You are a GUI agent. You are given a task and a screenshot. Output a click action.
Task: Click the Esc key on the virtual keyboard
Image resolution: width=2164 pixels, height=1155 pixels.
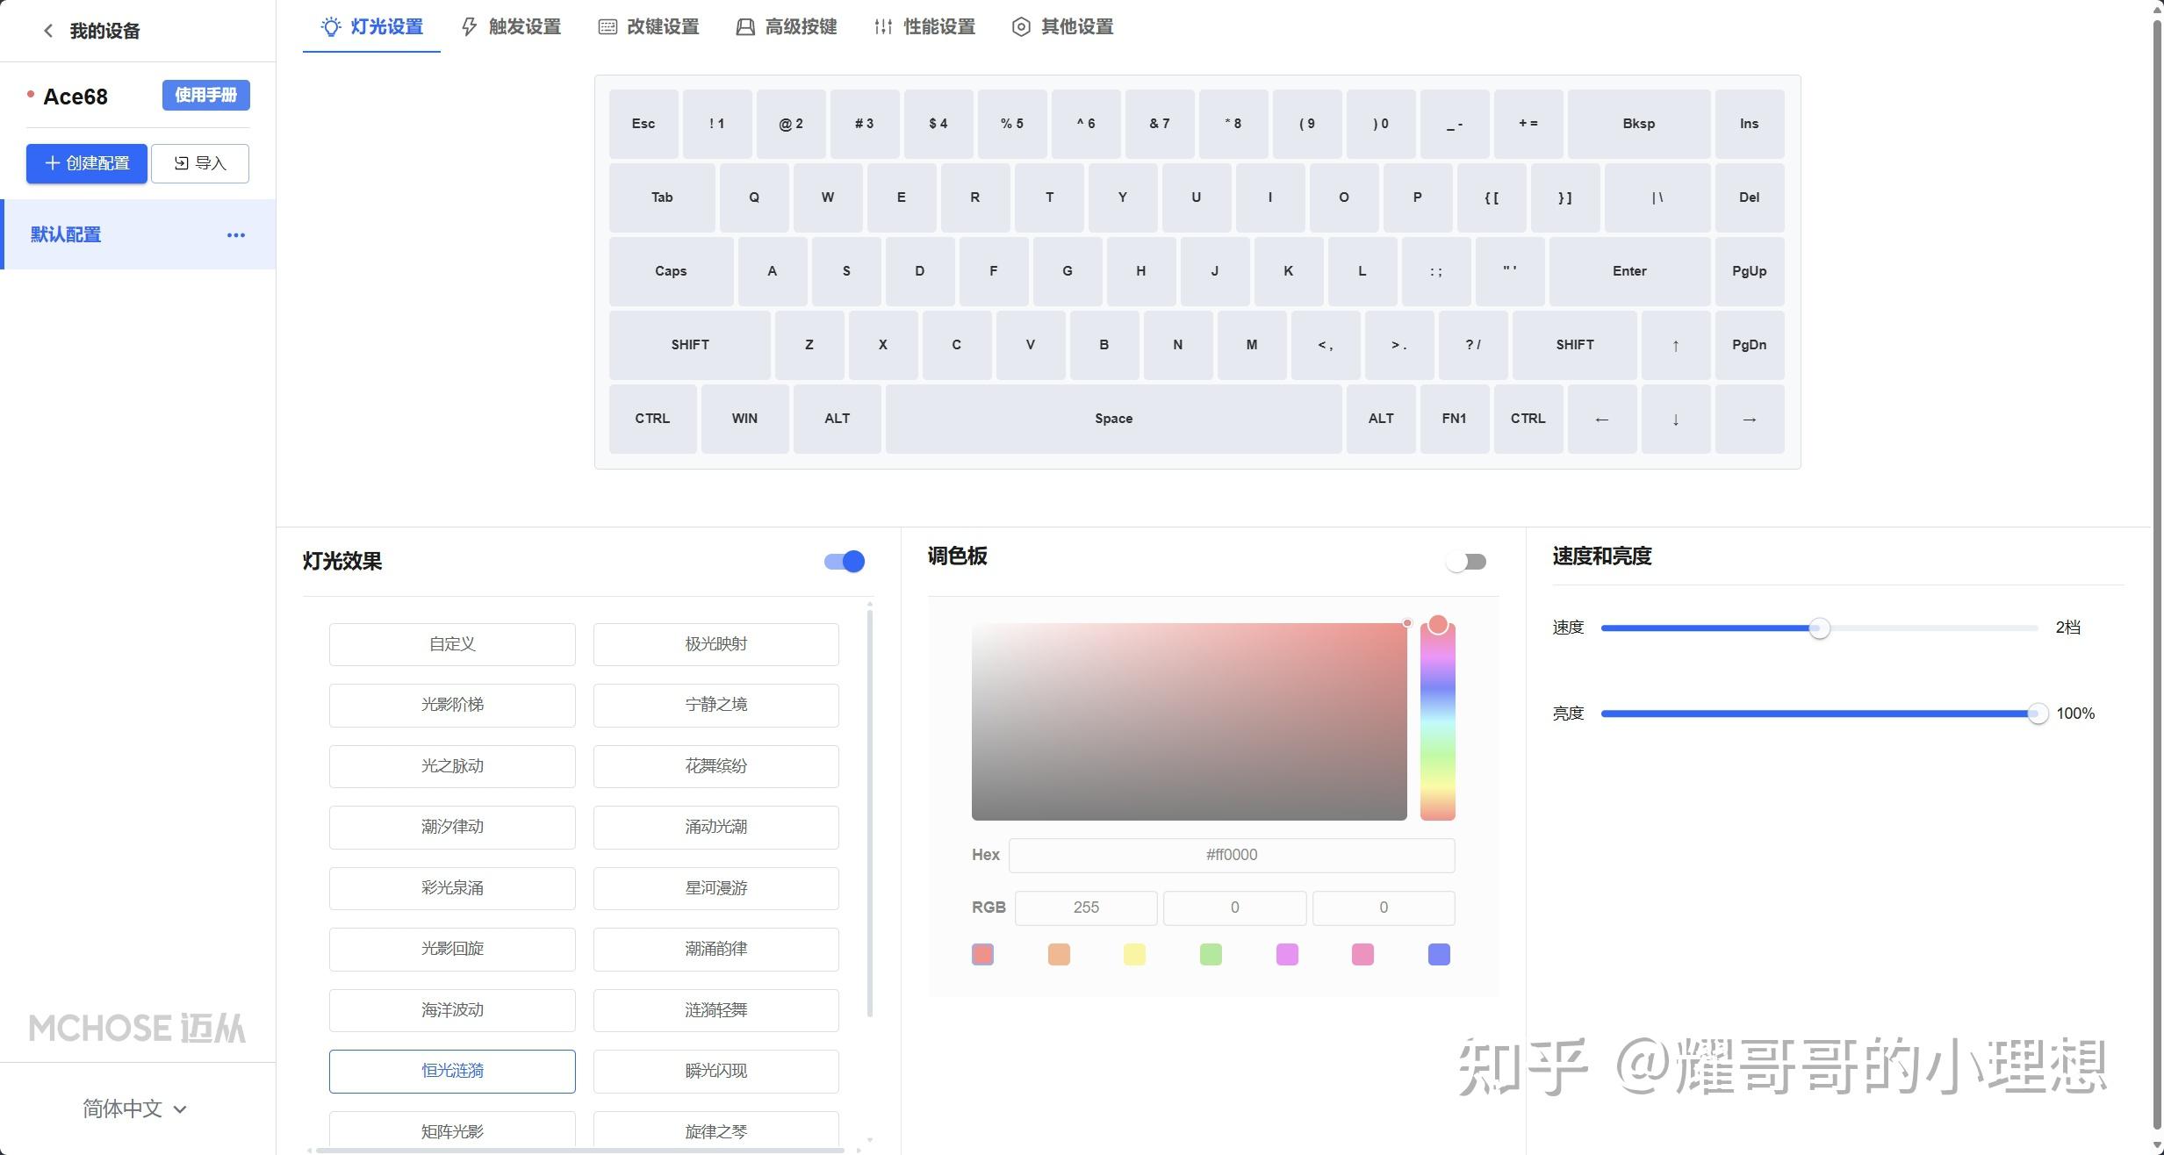[643, 123]
